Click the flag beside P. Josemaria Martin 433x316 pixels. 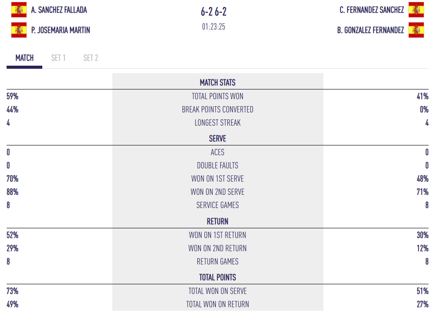[x=19, y=30]
